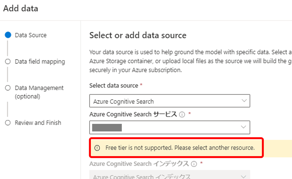Click the Data field mapping step circle
The image size is (292, 179).
pos(8,61)
